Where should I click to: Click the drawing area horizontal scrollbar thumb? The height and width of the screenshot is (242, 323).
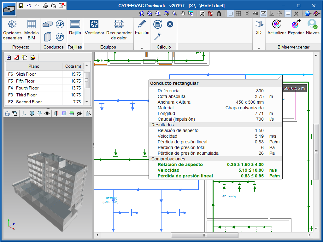point(204,235)
